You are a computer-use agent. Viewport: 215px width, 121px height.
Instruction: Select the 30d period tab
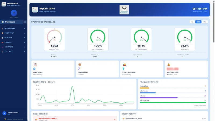pos(198,22)
